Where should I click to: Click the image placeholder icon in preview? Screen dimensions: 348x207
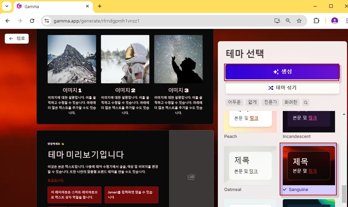pos(191,177)
